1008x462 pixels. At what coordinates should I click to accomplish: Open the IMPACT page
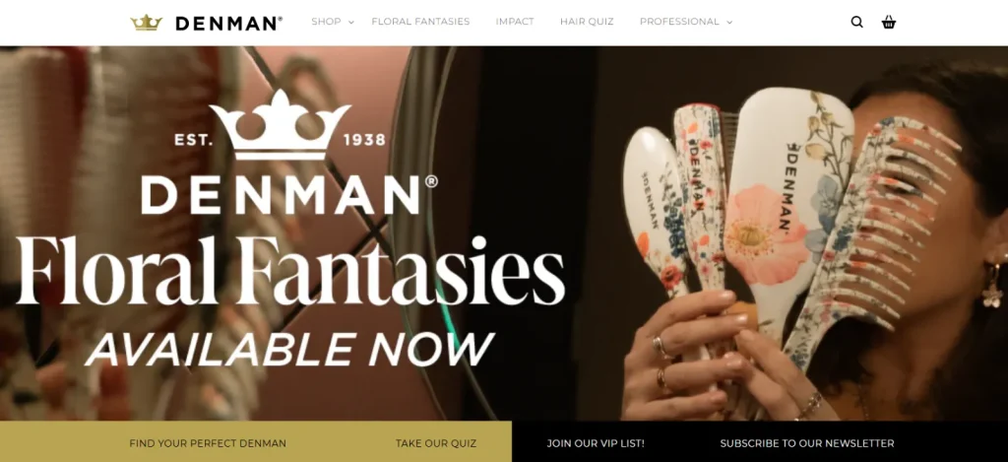pyautogui.click(x=514, y=22)
